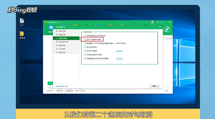Open the main menu hamburger icon

(x=162, y=22)
